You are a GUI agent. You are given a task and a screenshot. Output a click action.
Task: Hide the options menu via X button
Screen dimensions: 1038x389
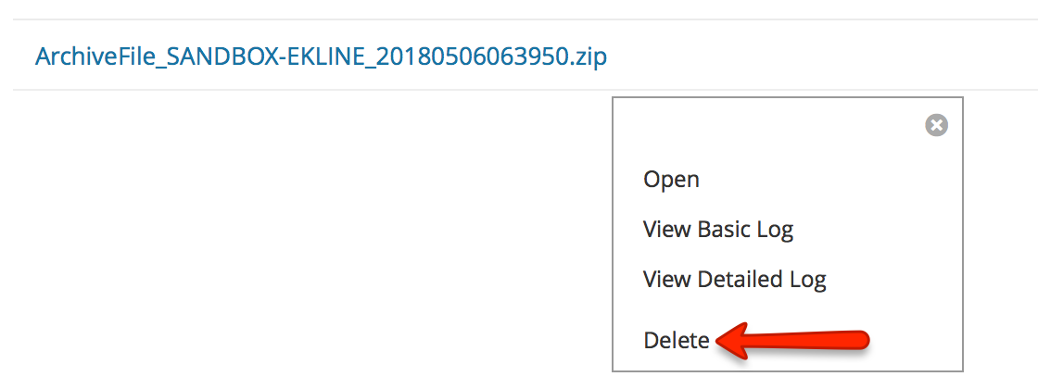click(x=936, y=125)
